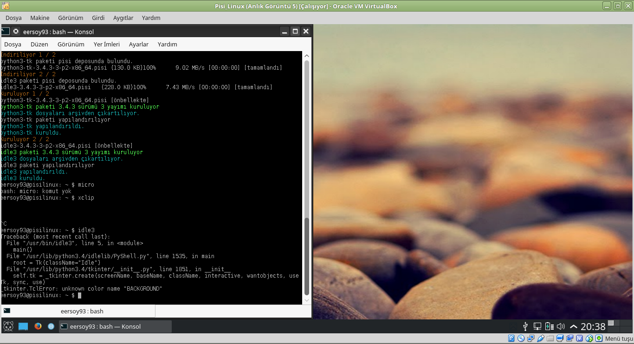Click VirtualBox single-monitor display indicator
The height and width of the screenshot is (344, 634).
pyautogui.click(x=560, y=338)
